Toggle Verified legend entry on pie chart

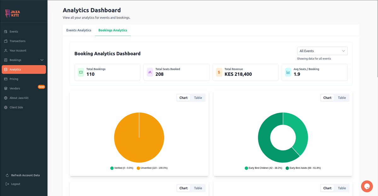122,168
